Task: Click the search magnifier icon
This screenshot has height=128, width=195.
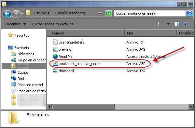Action: pyautogui.click(x=190, y=13)
